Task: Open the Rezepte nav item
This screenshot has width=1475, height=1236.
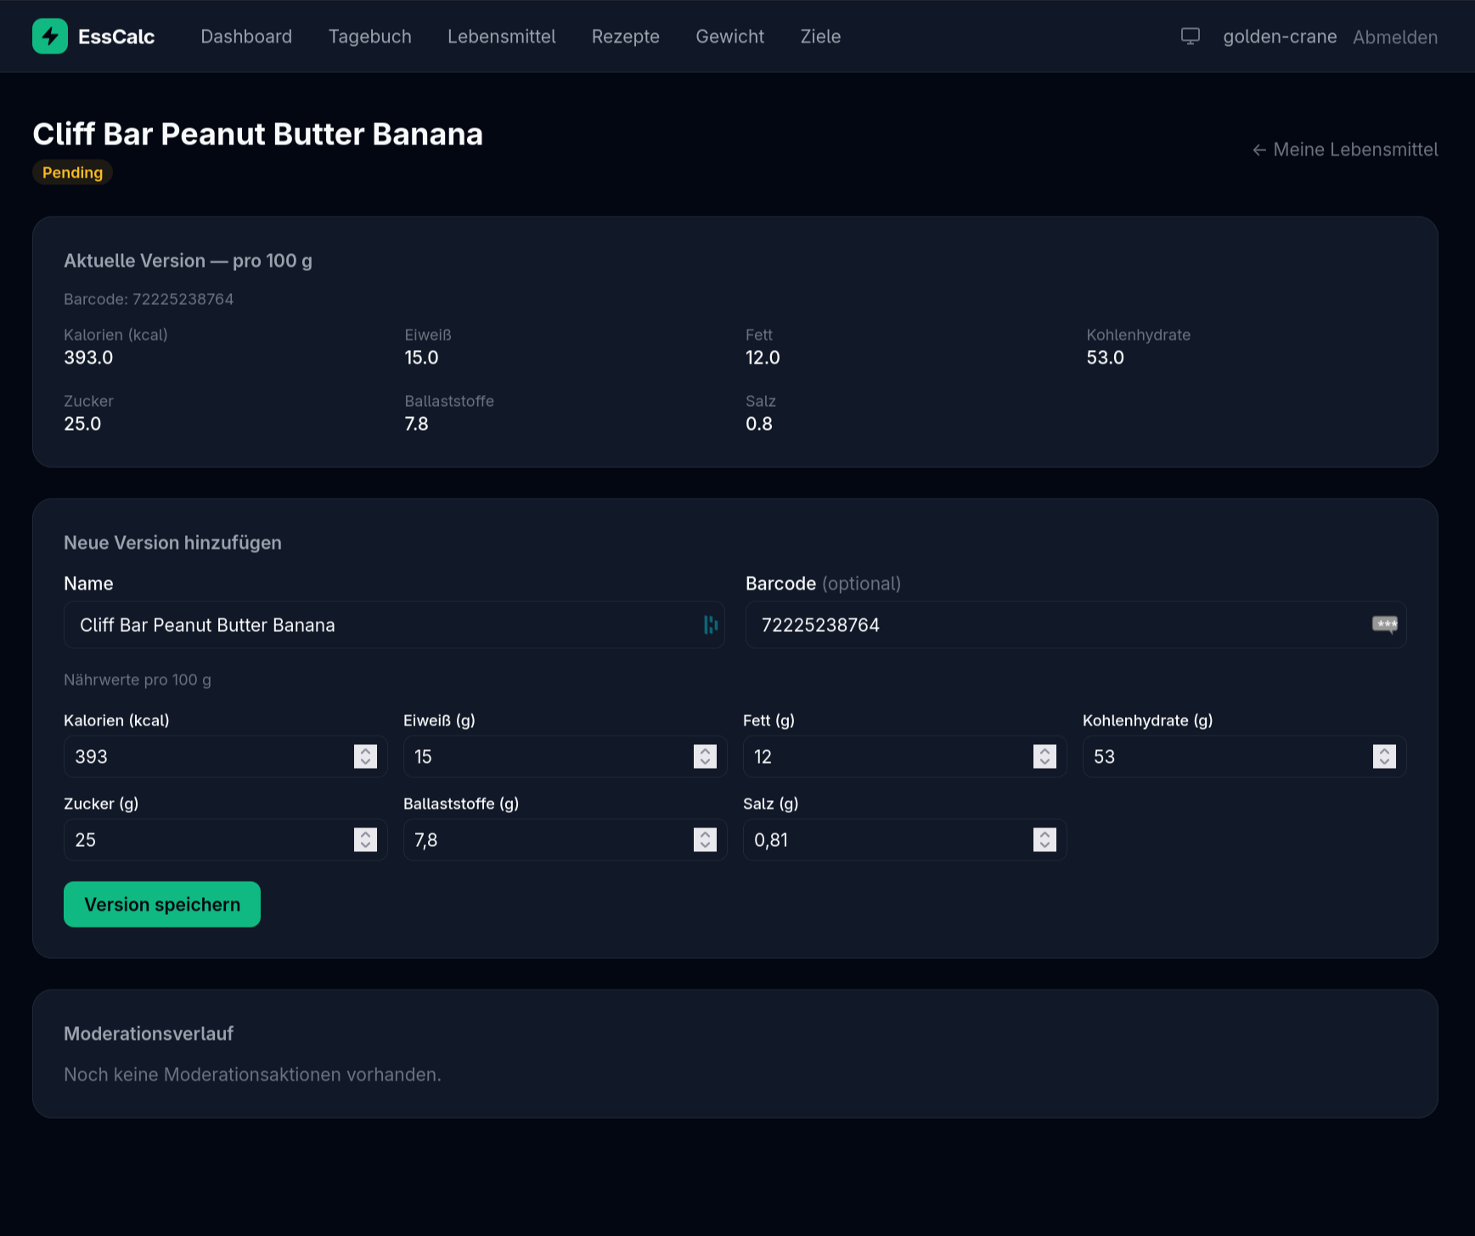Action: tap(626, 37)
